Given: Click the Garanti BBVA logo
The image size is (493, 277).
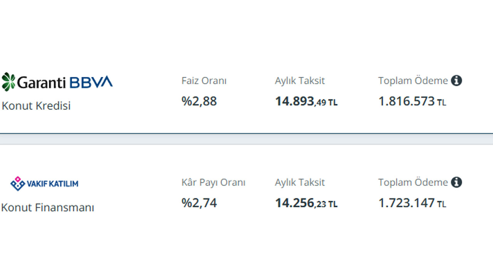Looking at the screenshot, I should coord(57,82).
